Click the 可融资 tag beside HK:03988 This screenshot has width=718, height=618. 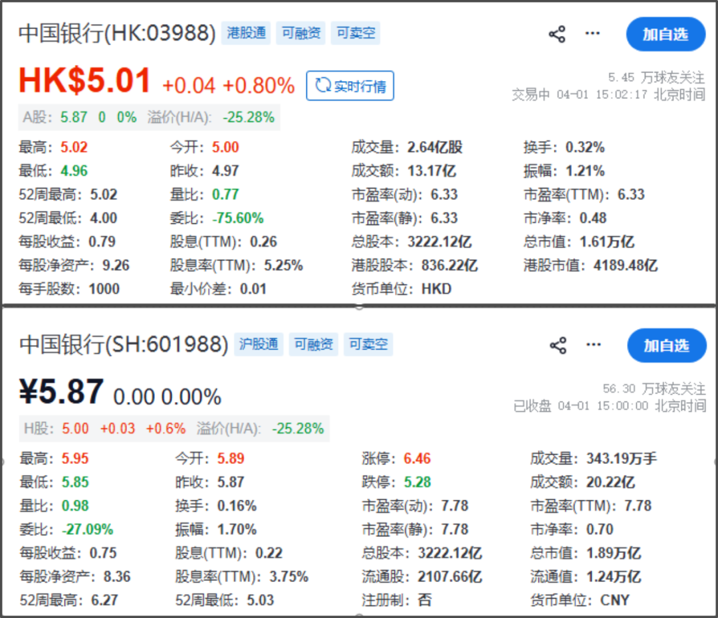301,33
